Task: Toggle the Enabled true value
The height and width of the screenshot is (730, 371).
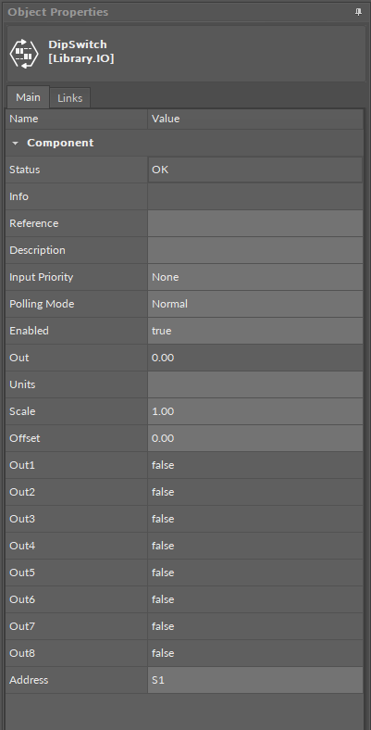Action: point(254,331)
